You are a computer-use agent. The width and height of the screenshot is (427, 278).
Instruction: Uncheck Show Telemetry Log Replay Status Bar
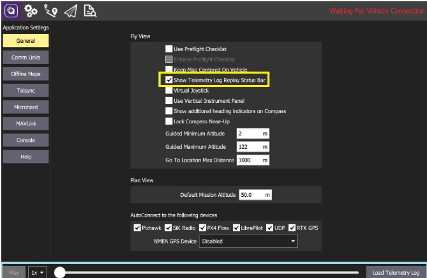tap(169, 81)
